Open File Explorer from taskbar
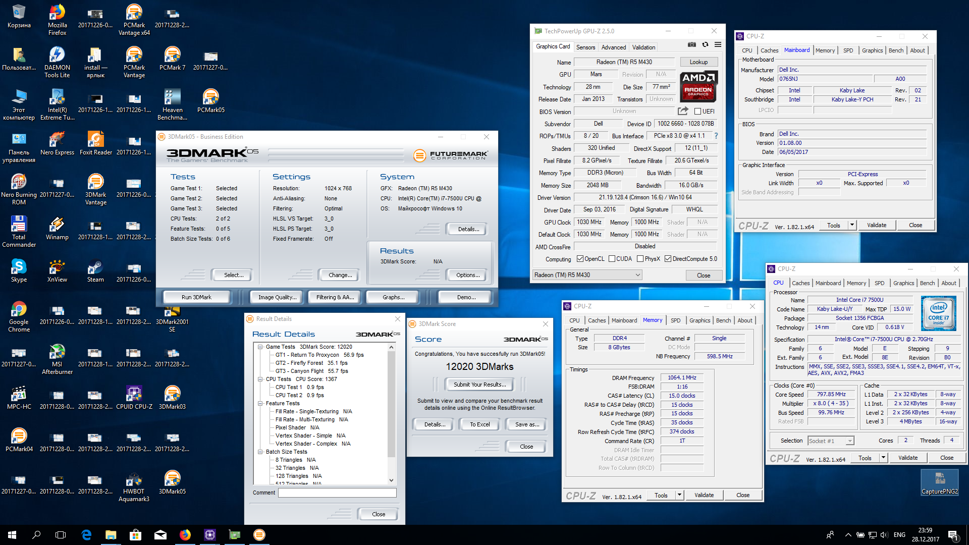Screen dimensions: 969x545 click(111, 535)
